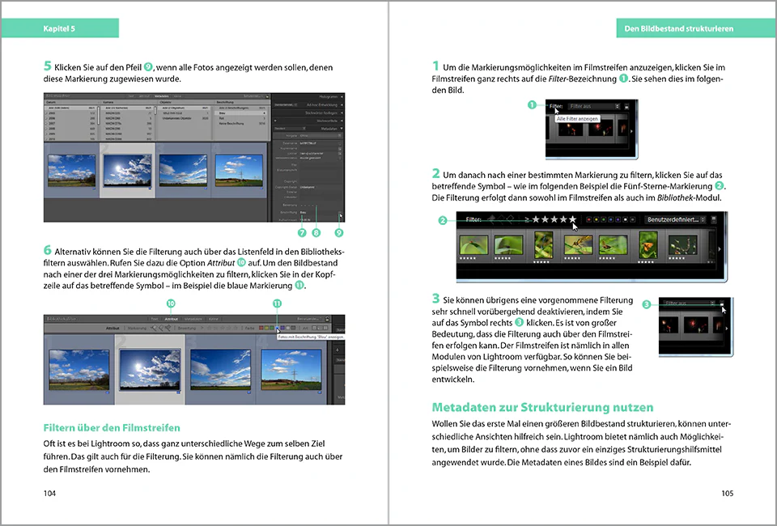Switch to 'Metadaten' tab in the metadata filter screenshot

[x=161, y=96]
